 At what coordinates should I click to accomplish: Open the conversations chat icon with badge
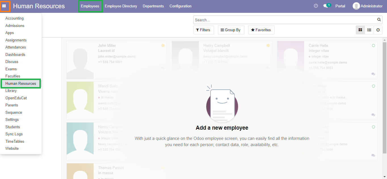click(x=327, y=6)
